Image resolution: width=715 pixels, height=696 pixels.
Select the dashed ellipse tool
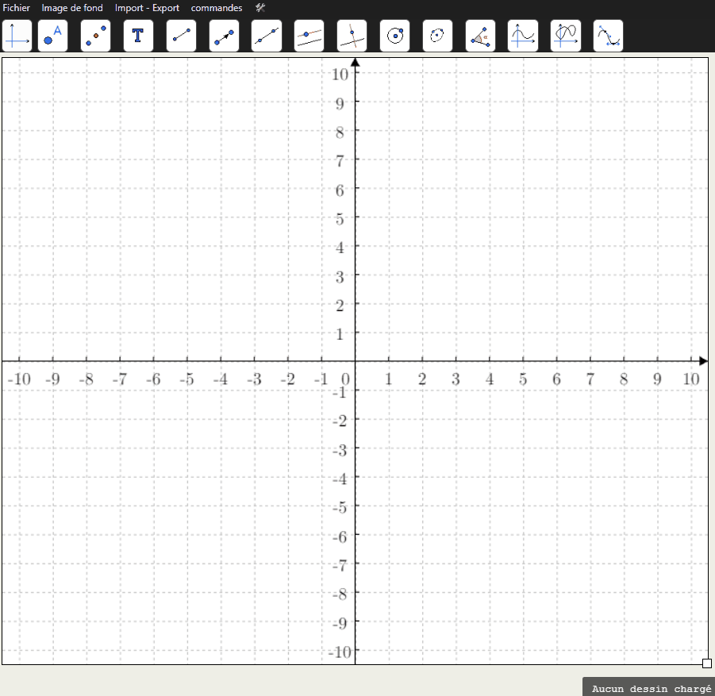click(x=437, y=36)
